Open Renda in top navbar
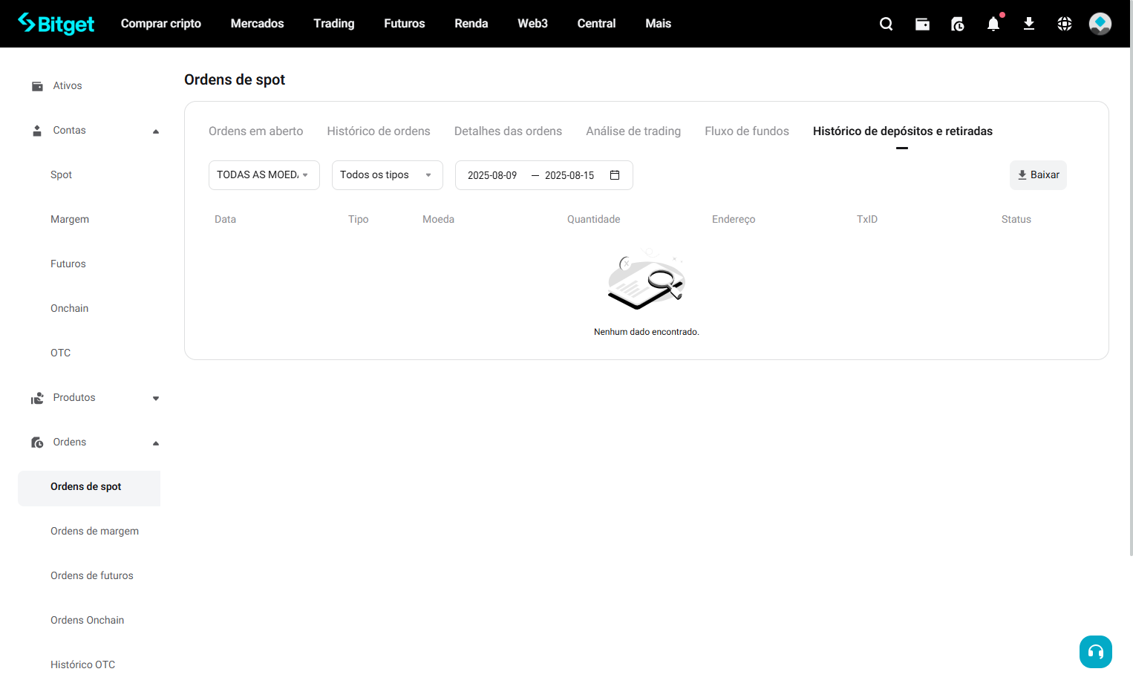 pyautogui.click(x=471, y=24)
